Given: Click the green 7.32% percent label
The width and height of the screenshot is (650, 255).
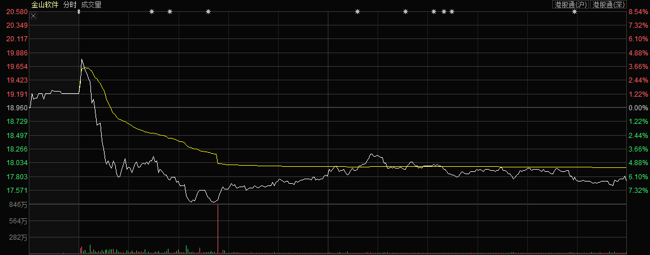Looking at the screenshot, I should [x=638, y=191].
